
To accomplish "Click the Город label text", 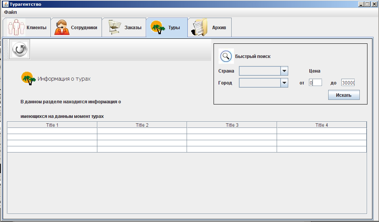I will (225, 83).
